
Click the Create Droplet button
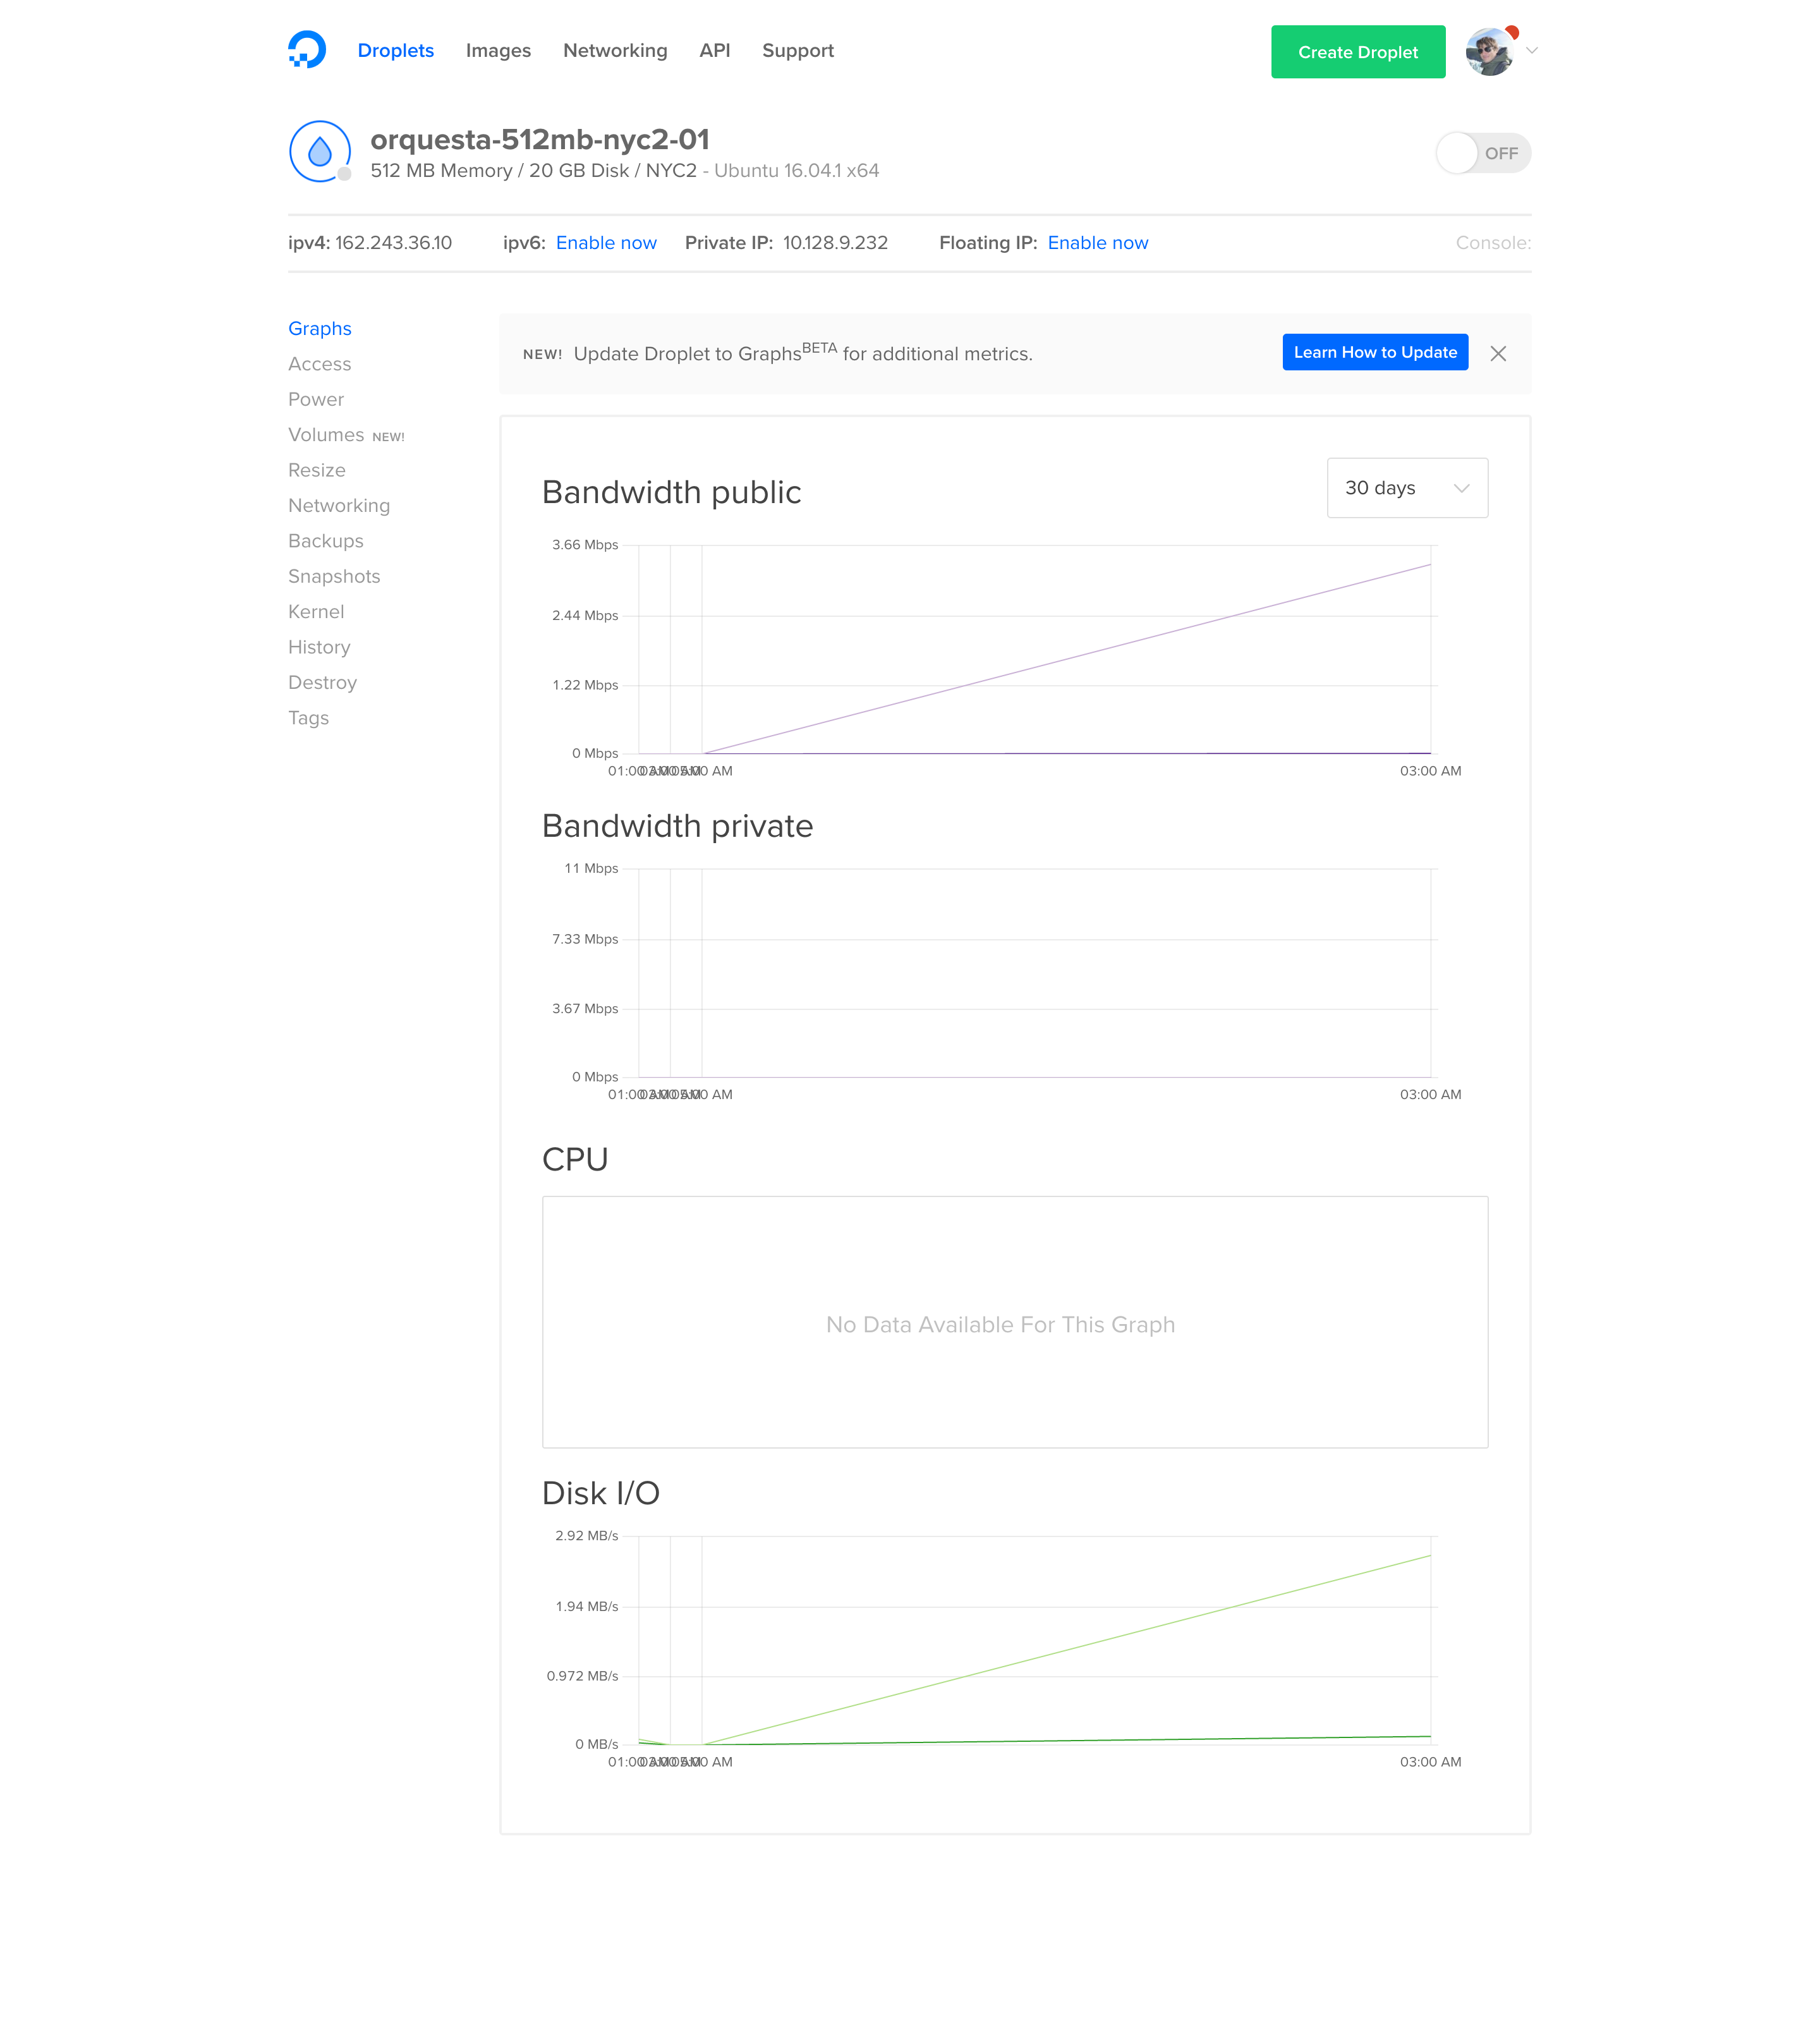tap(1358, 52)
